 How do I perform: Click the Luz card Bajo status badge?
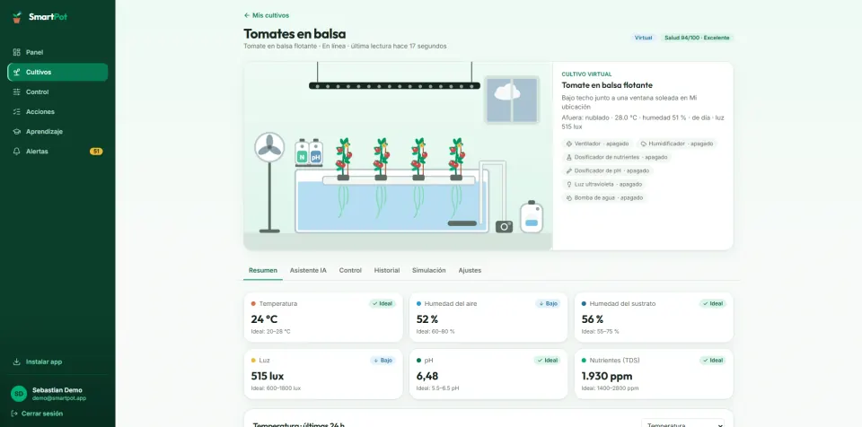(383, 361)
